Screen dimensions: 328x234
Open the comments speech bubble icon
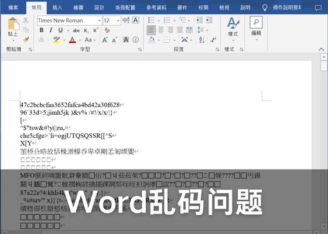click(318, 8)
